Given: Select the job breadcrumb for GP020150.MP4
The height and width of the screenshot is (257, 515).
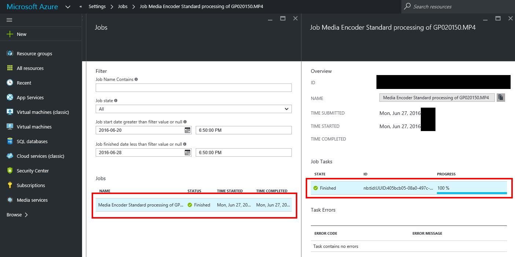Looking at the screenshot, I should 202,7.
